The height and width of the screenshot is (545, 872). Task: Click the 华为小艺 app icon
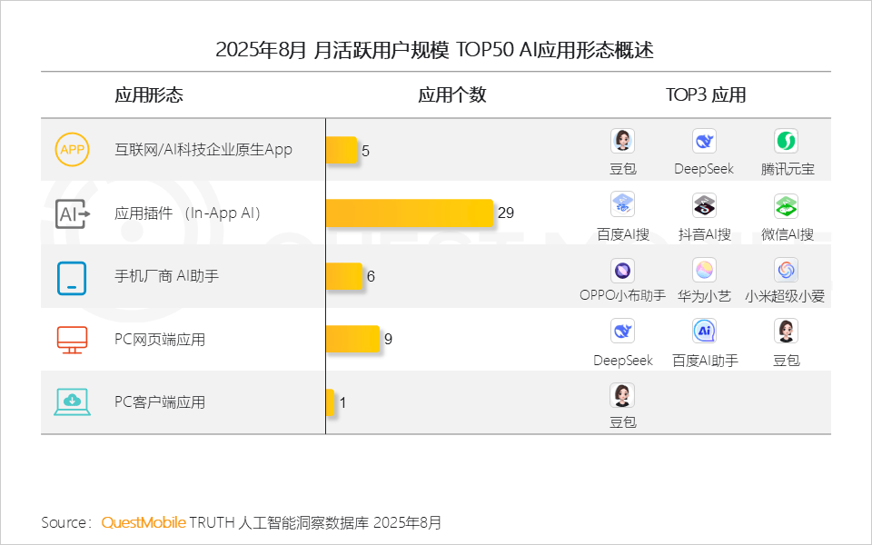[704, 270]
